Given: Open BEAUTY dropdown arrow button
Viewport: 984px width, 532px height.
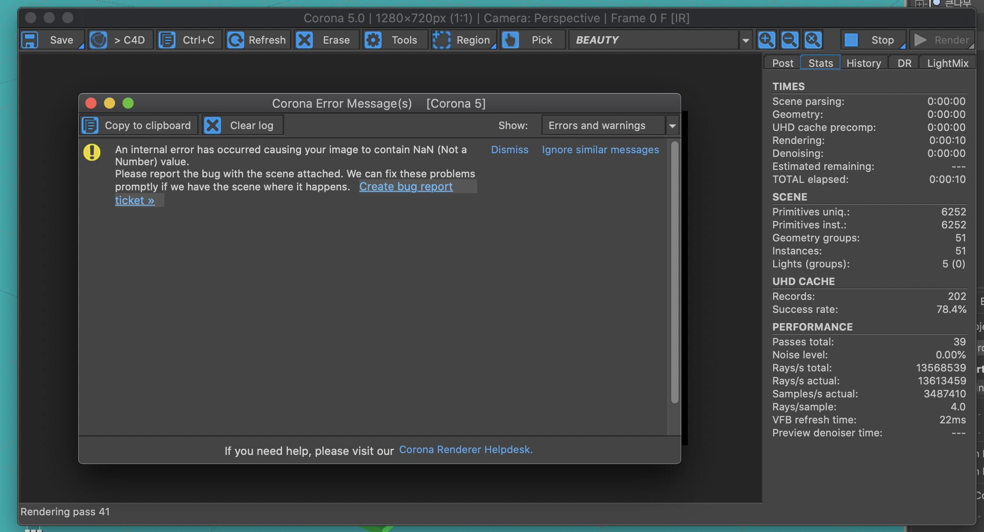Looking at the screenshot, I should 745,40.
